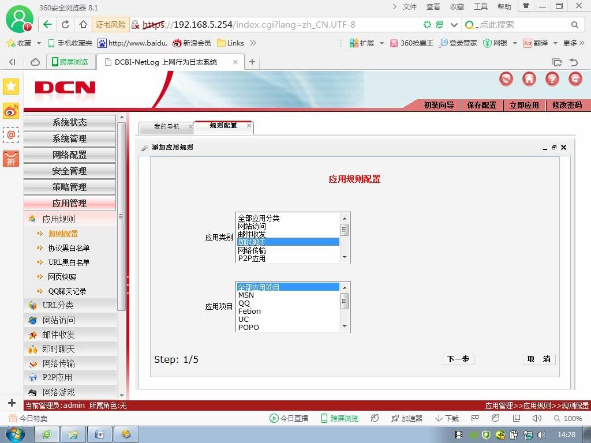Screen dimensions: 591x443
Task: Click the sidebar favorites star icon
Action: tap(11, 87)
